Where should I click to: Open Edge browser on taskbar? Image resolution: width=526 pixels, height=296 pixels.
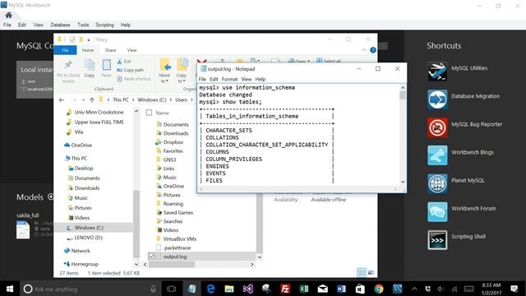coord(210,289)
